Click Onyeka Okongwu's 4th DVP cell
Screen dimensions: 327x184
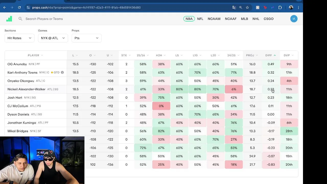[289, 81]
